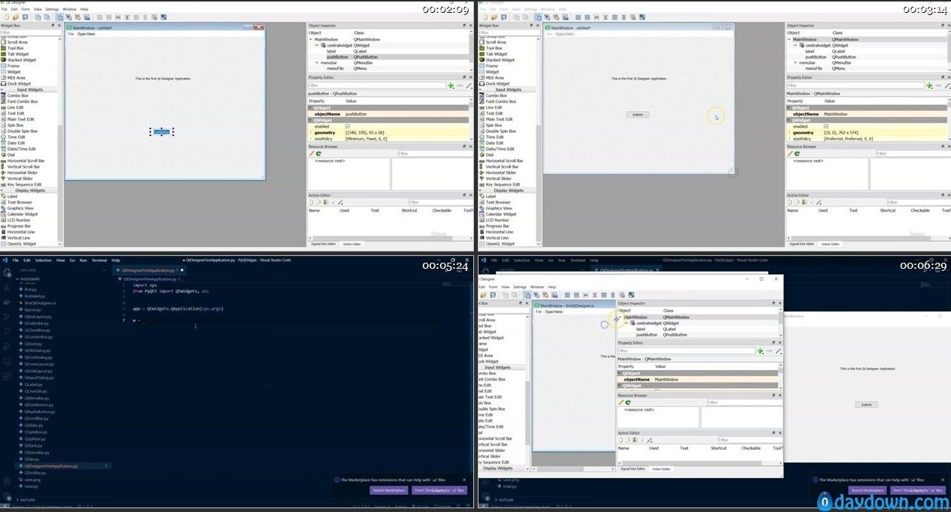This screenshot has width=951, height=512.
Task: Click pencil icon in 02:09 frame Resource Browser
Action: [311, 154]
